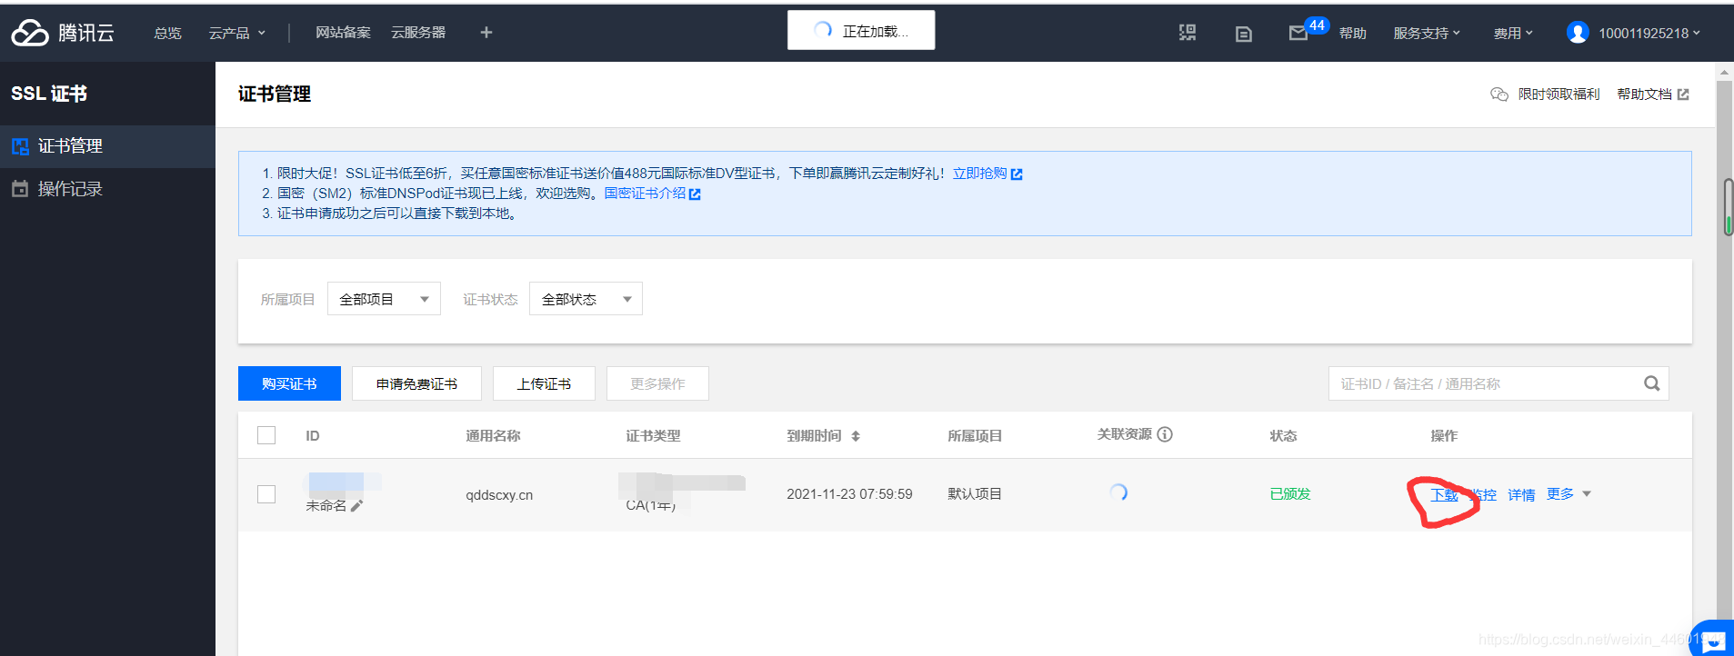Click the 上传证书 button
1734x656 pixels.
[544, 383]
